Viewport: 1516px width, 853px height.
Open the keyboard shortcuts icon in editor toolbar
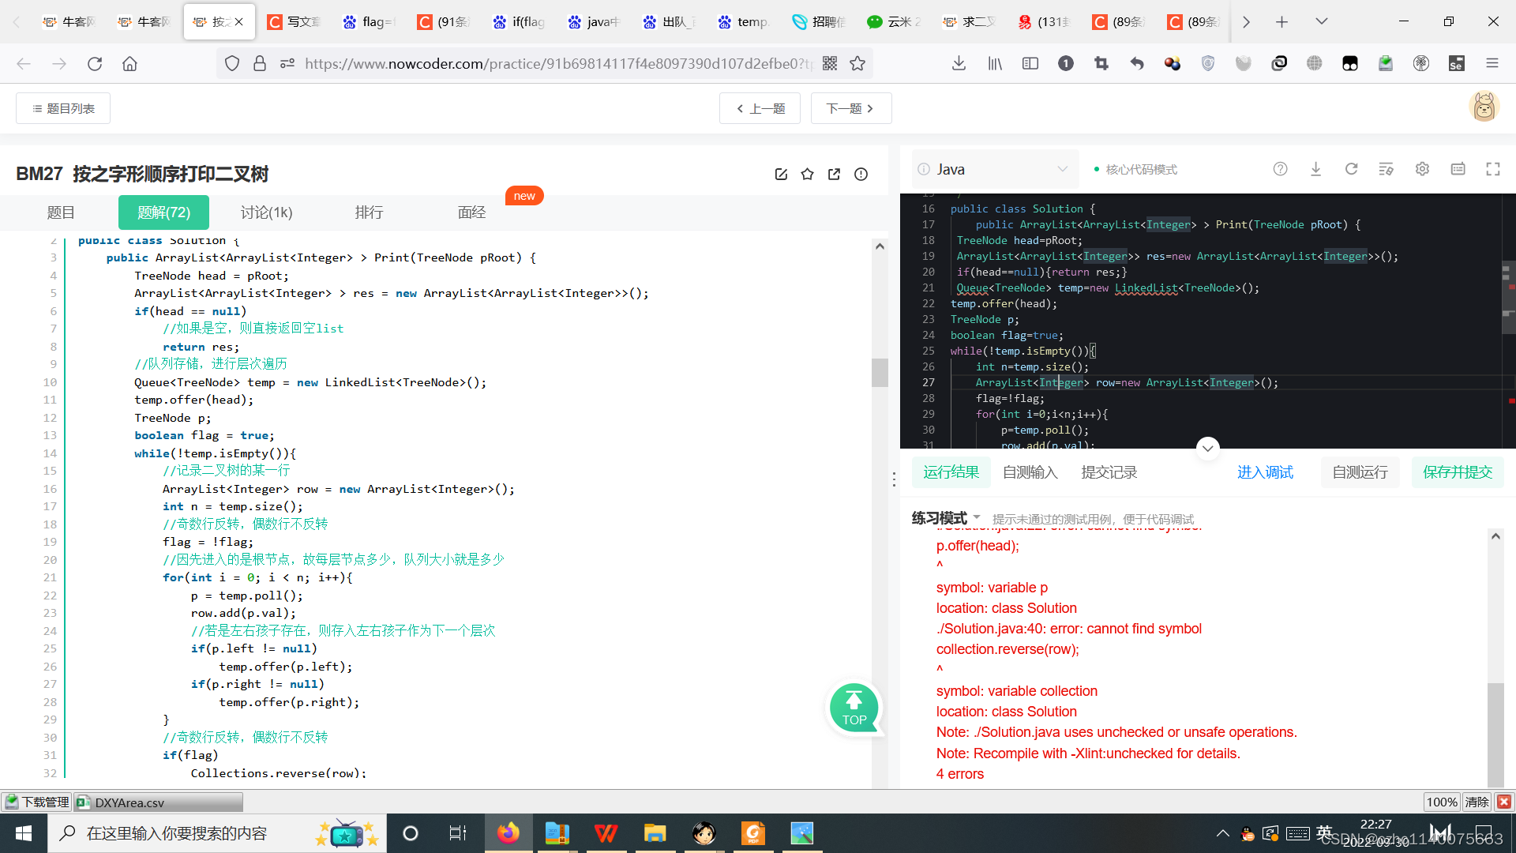coord(1458,169)
